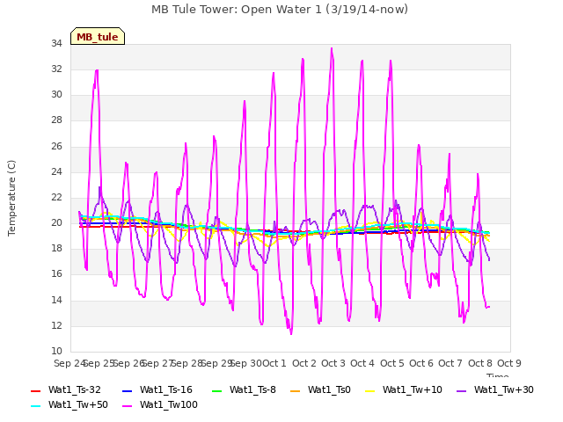Click the Oct 5 x-axis tick label

pos(392,363)
